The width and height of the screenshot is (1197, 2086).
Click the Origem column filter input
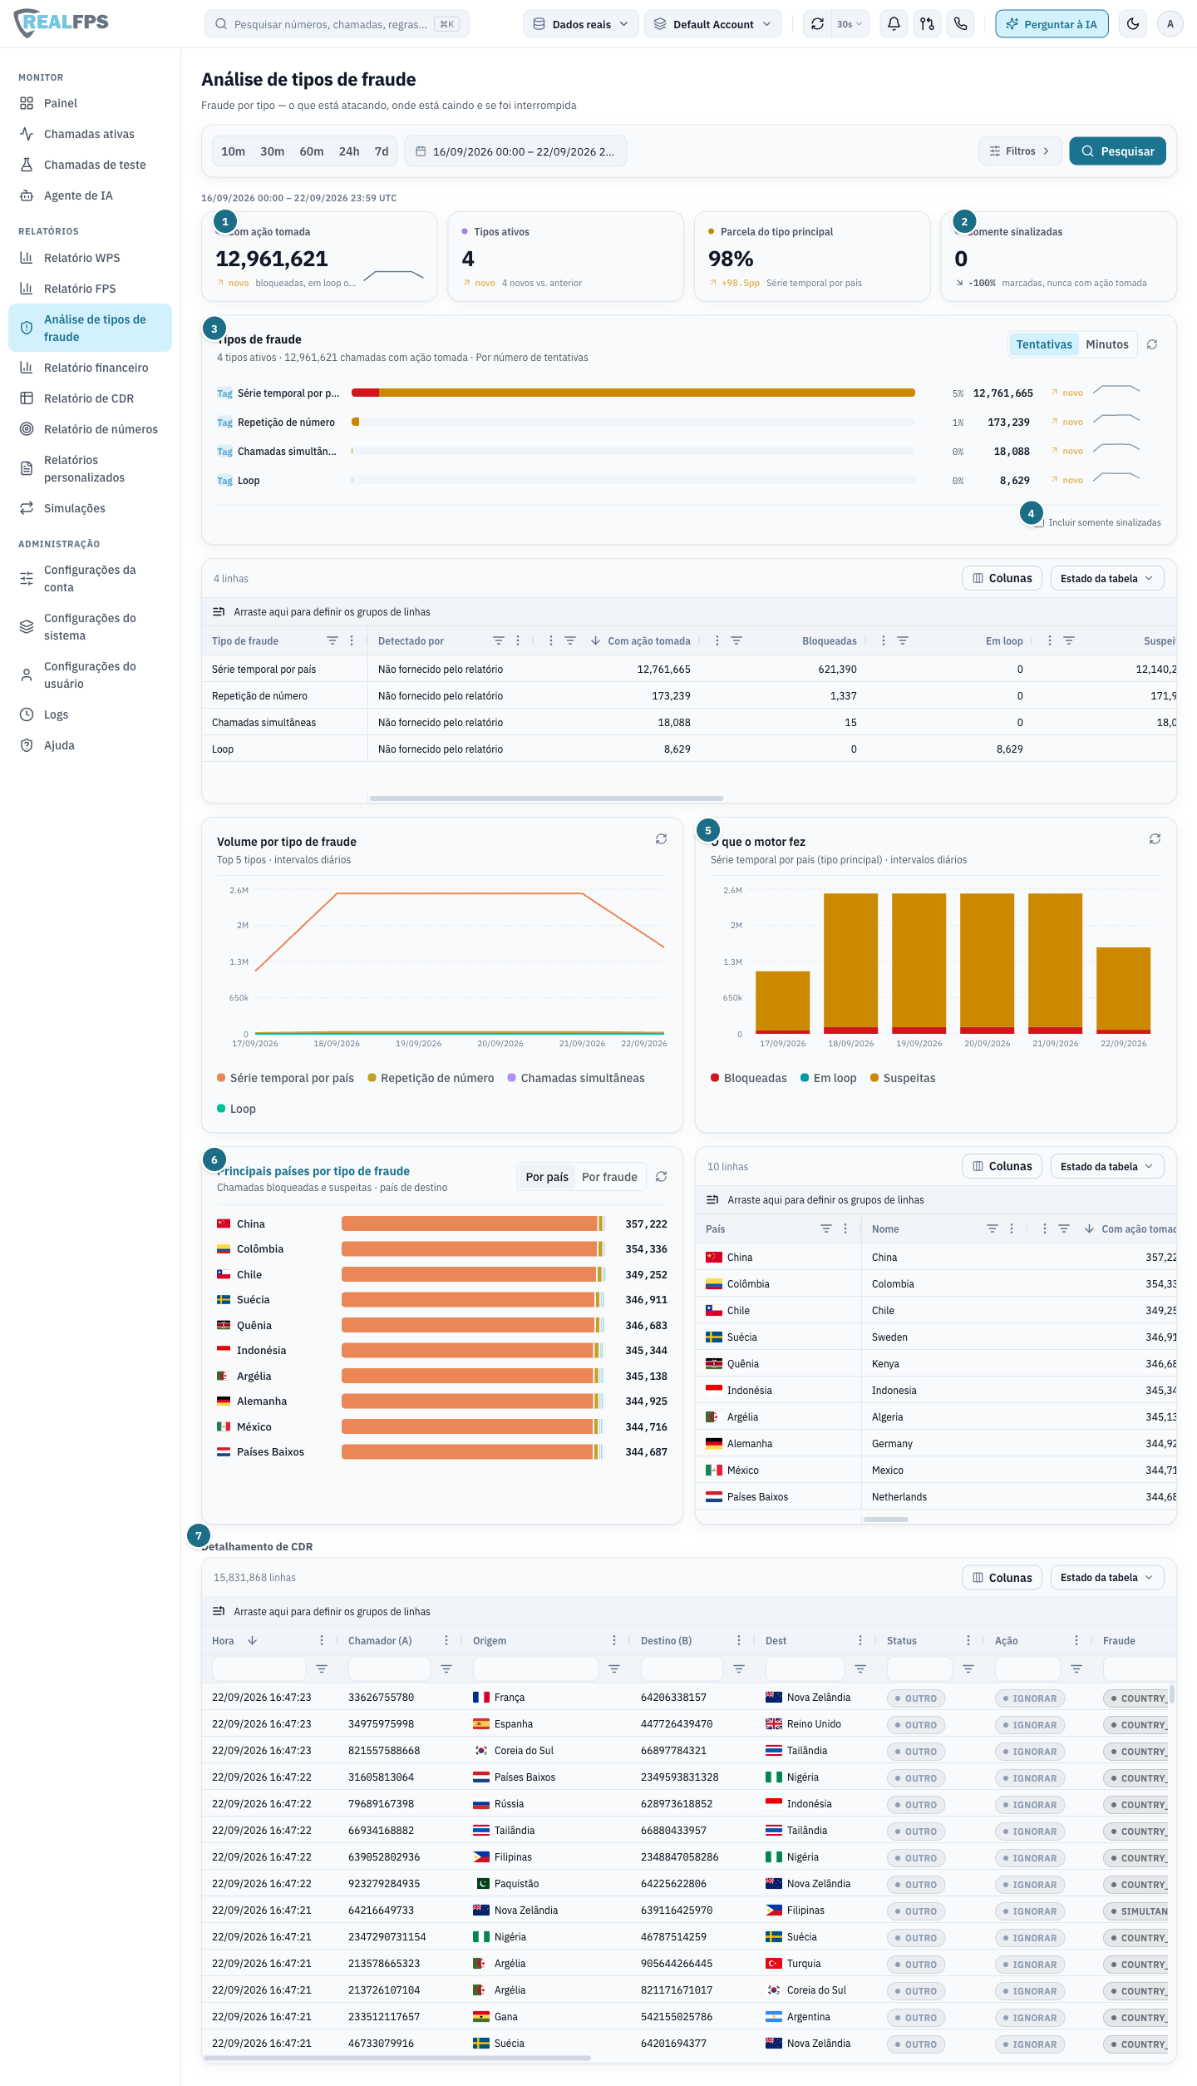pos(535,1669)
